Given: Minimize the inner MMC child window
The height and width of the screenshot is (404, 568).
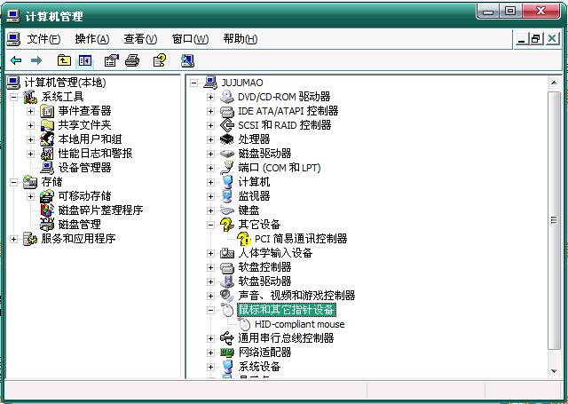Looking at the screenshot, I should [x=522, y=38].
